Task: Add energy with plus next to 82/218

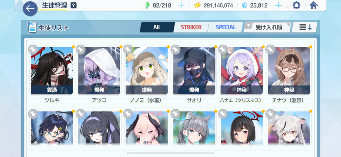Action: coord(181,5)
